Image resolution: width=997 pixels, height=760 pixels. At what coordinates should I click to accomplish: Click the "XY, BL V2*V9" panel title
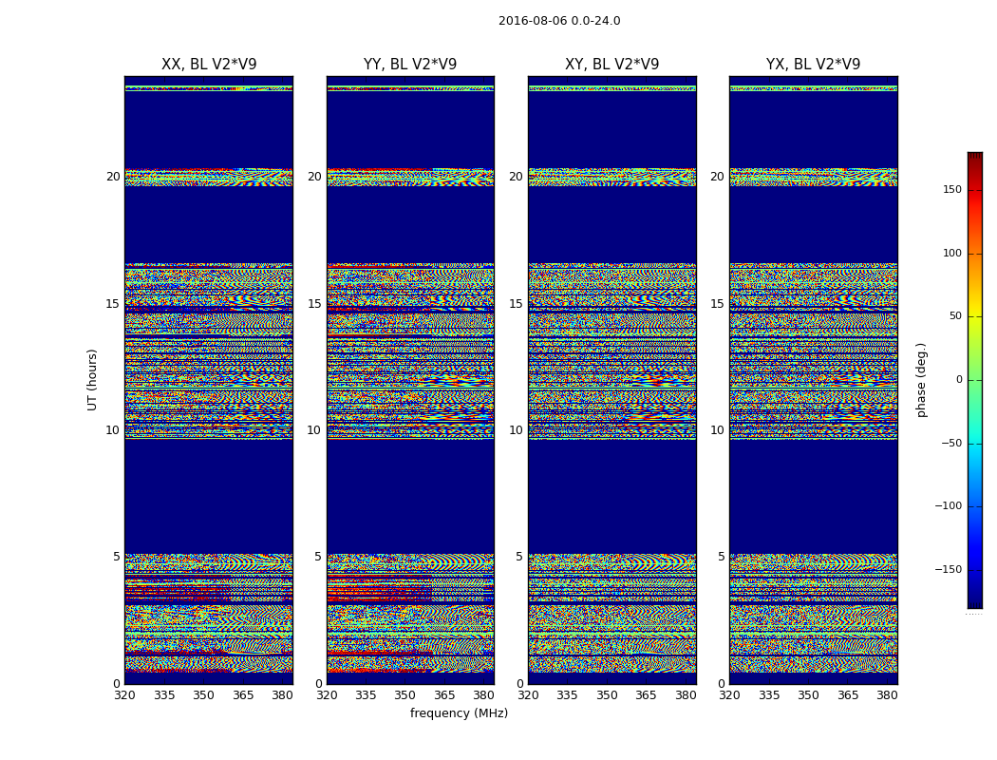(x=611, y=65)
